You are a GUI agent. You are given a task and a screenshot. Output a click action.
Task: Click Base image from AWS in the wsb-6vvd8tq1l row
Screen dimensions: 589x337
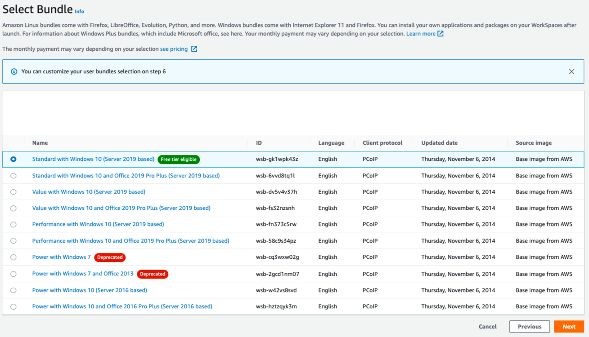click(x=544, y=176)
